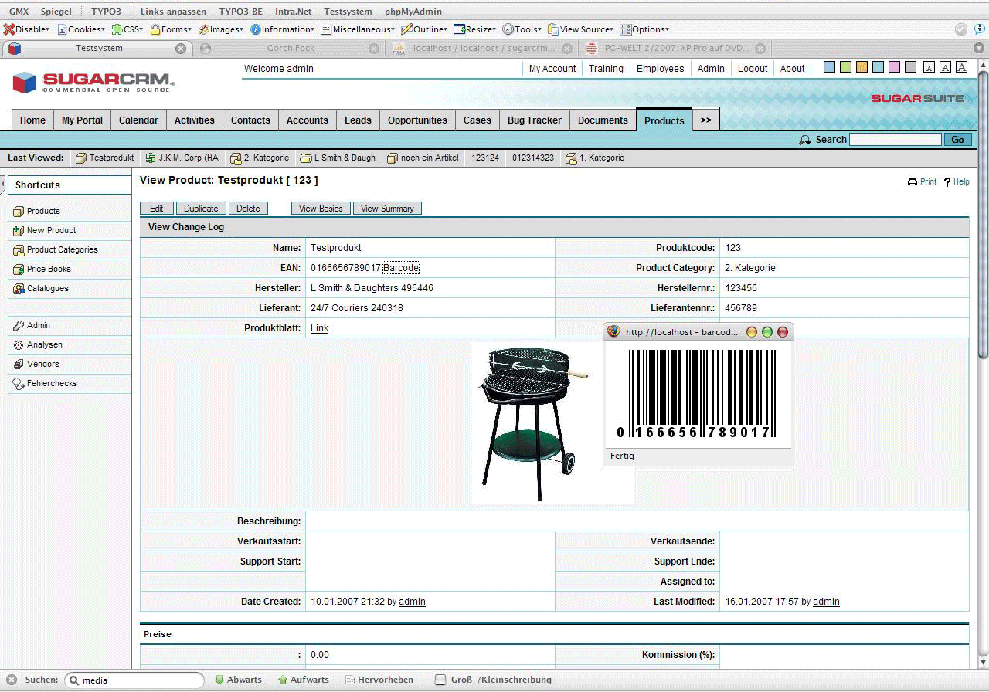
Task: Switch to Gorch Fock browser tab
Action: (x=290, y=48)
